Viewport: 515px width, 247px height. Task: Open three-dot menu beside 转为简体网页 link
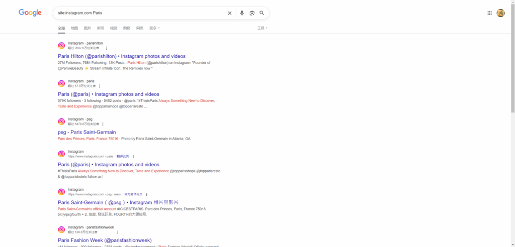click(x=146, y=194)
